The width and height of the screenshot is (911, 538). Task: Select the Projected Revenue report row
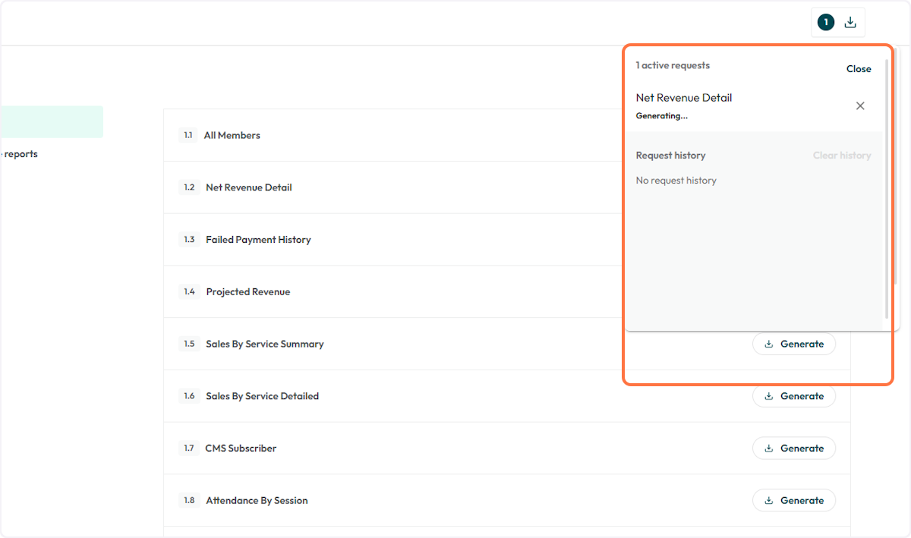pos(248,291)
